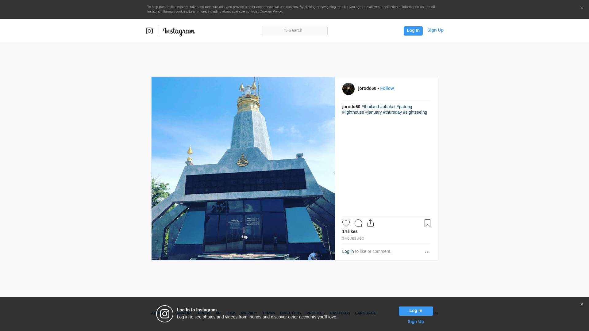This screenshot has height=331, width=589.
Task: Open the three-dot more options menu
Action: [427, 252]
